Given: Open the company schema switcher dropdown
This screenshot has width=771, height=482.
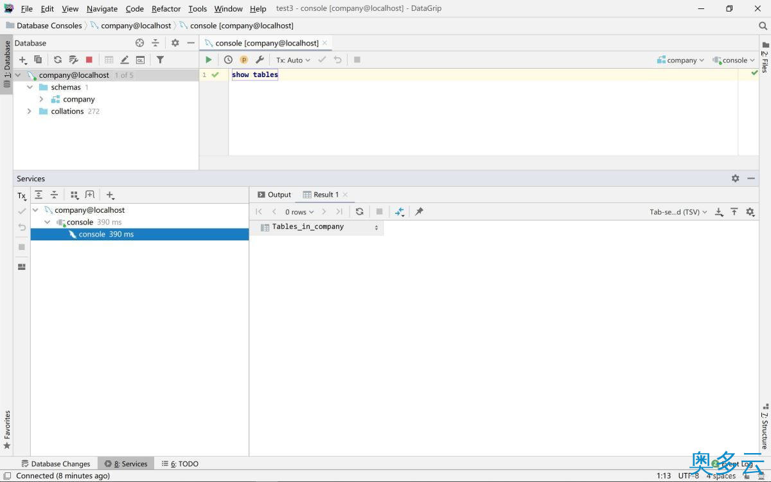Looking at the screenshot, I should [680, 60].
